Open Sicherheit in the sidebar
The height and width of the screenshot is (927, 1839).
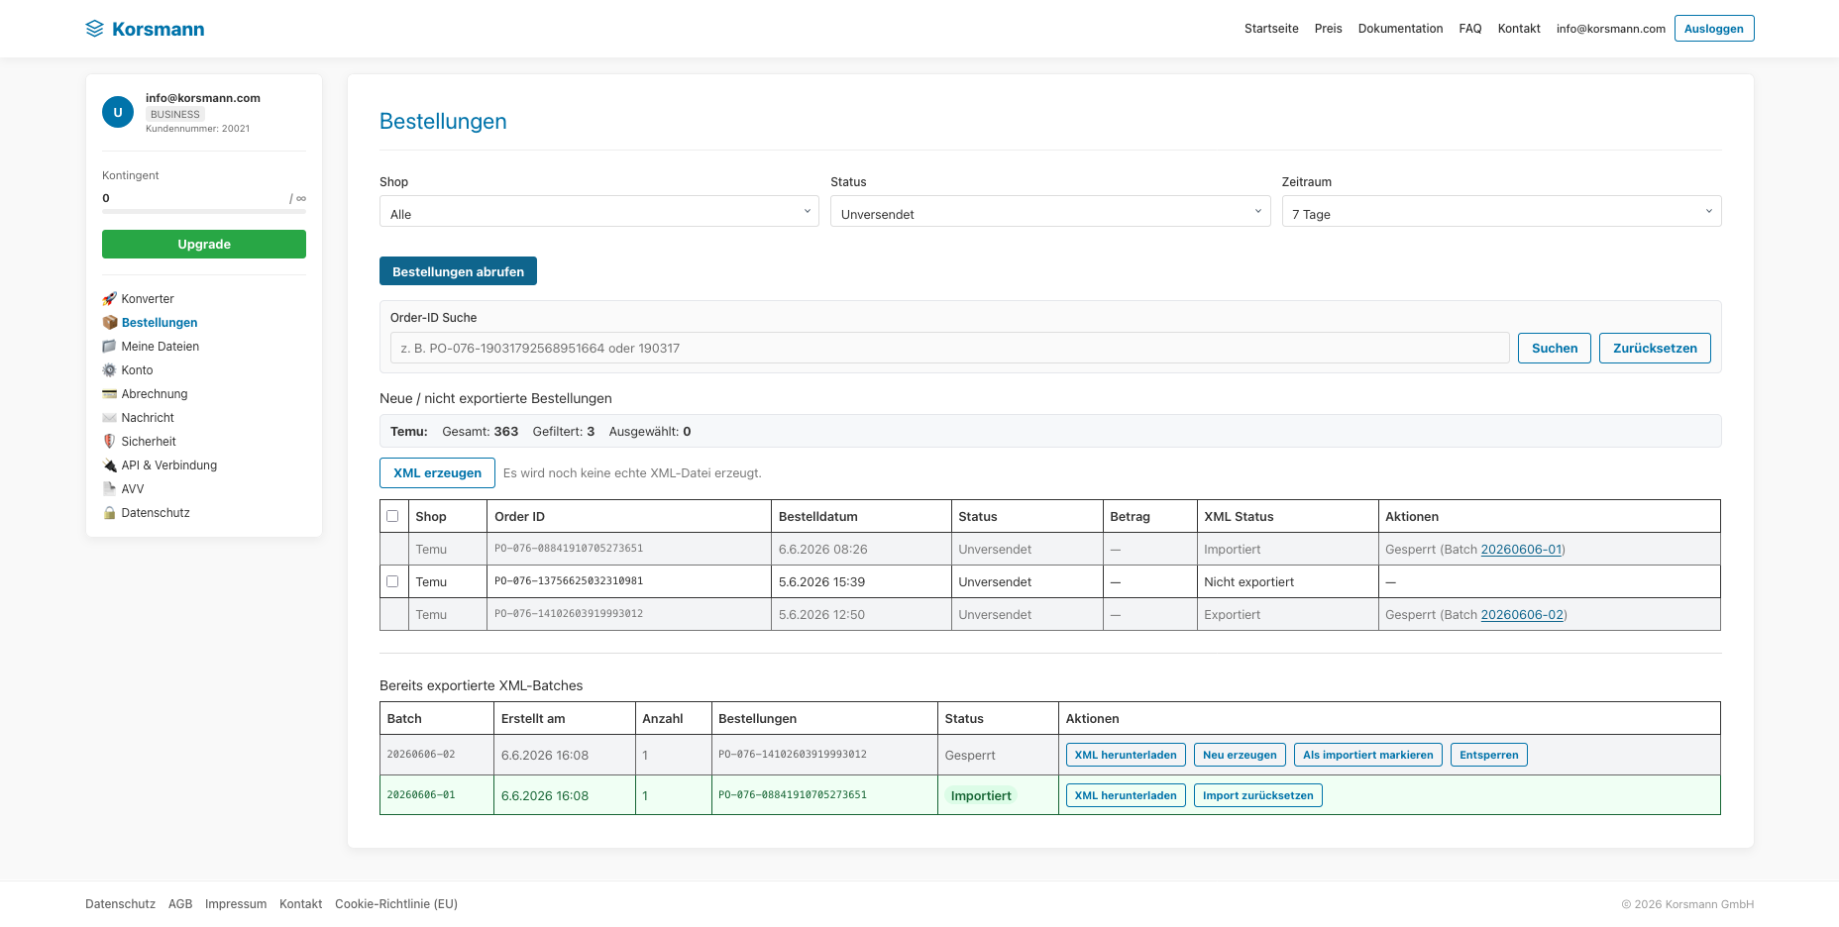pos(149,442)
